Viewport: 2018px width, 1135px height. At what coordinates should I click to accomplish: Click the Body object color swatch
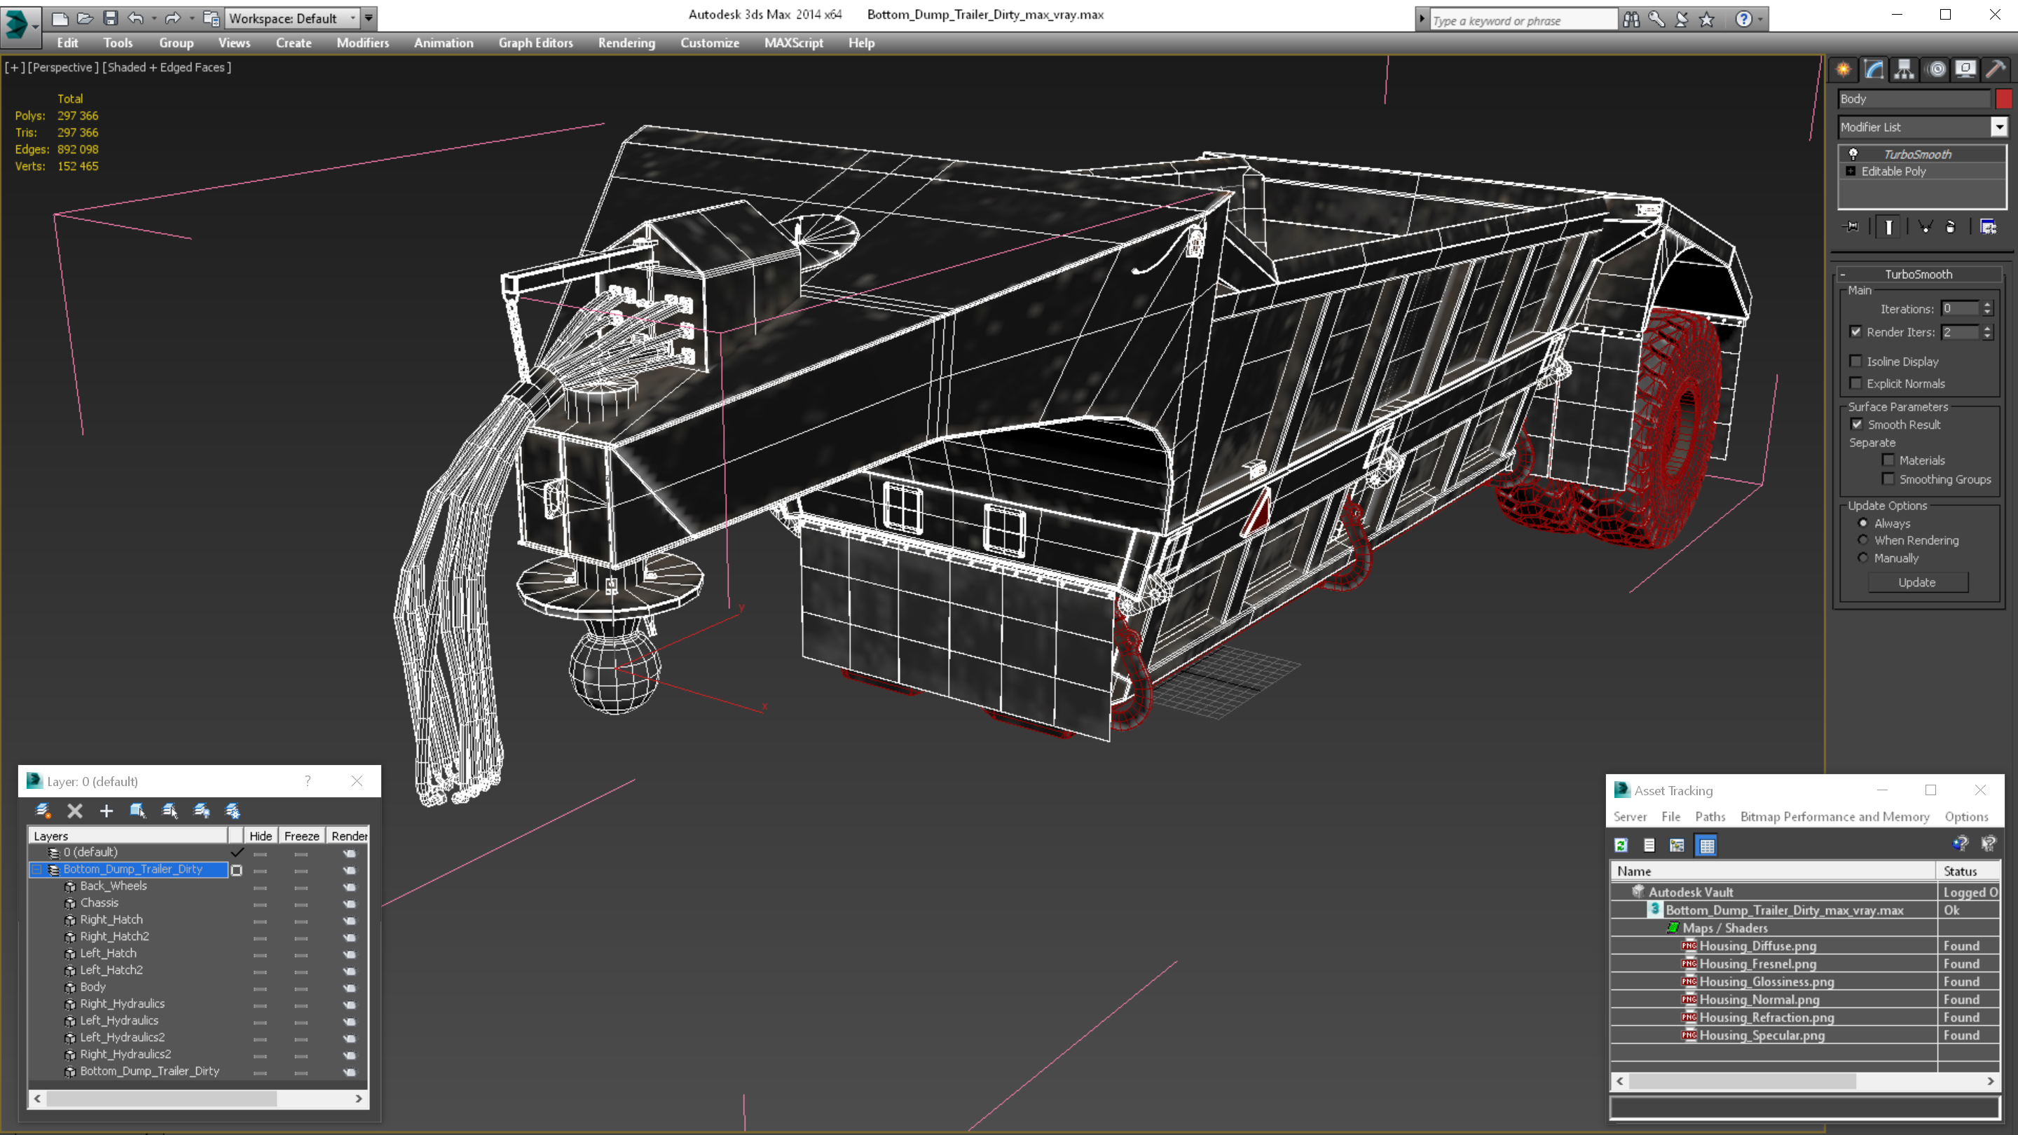[x=2004, y=99]
